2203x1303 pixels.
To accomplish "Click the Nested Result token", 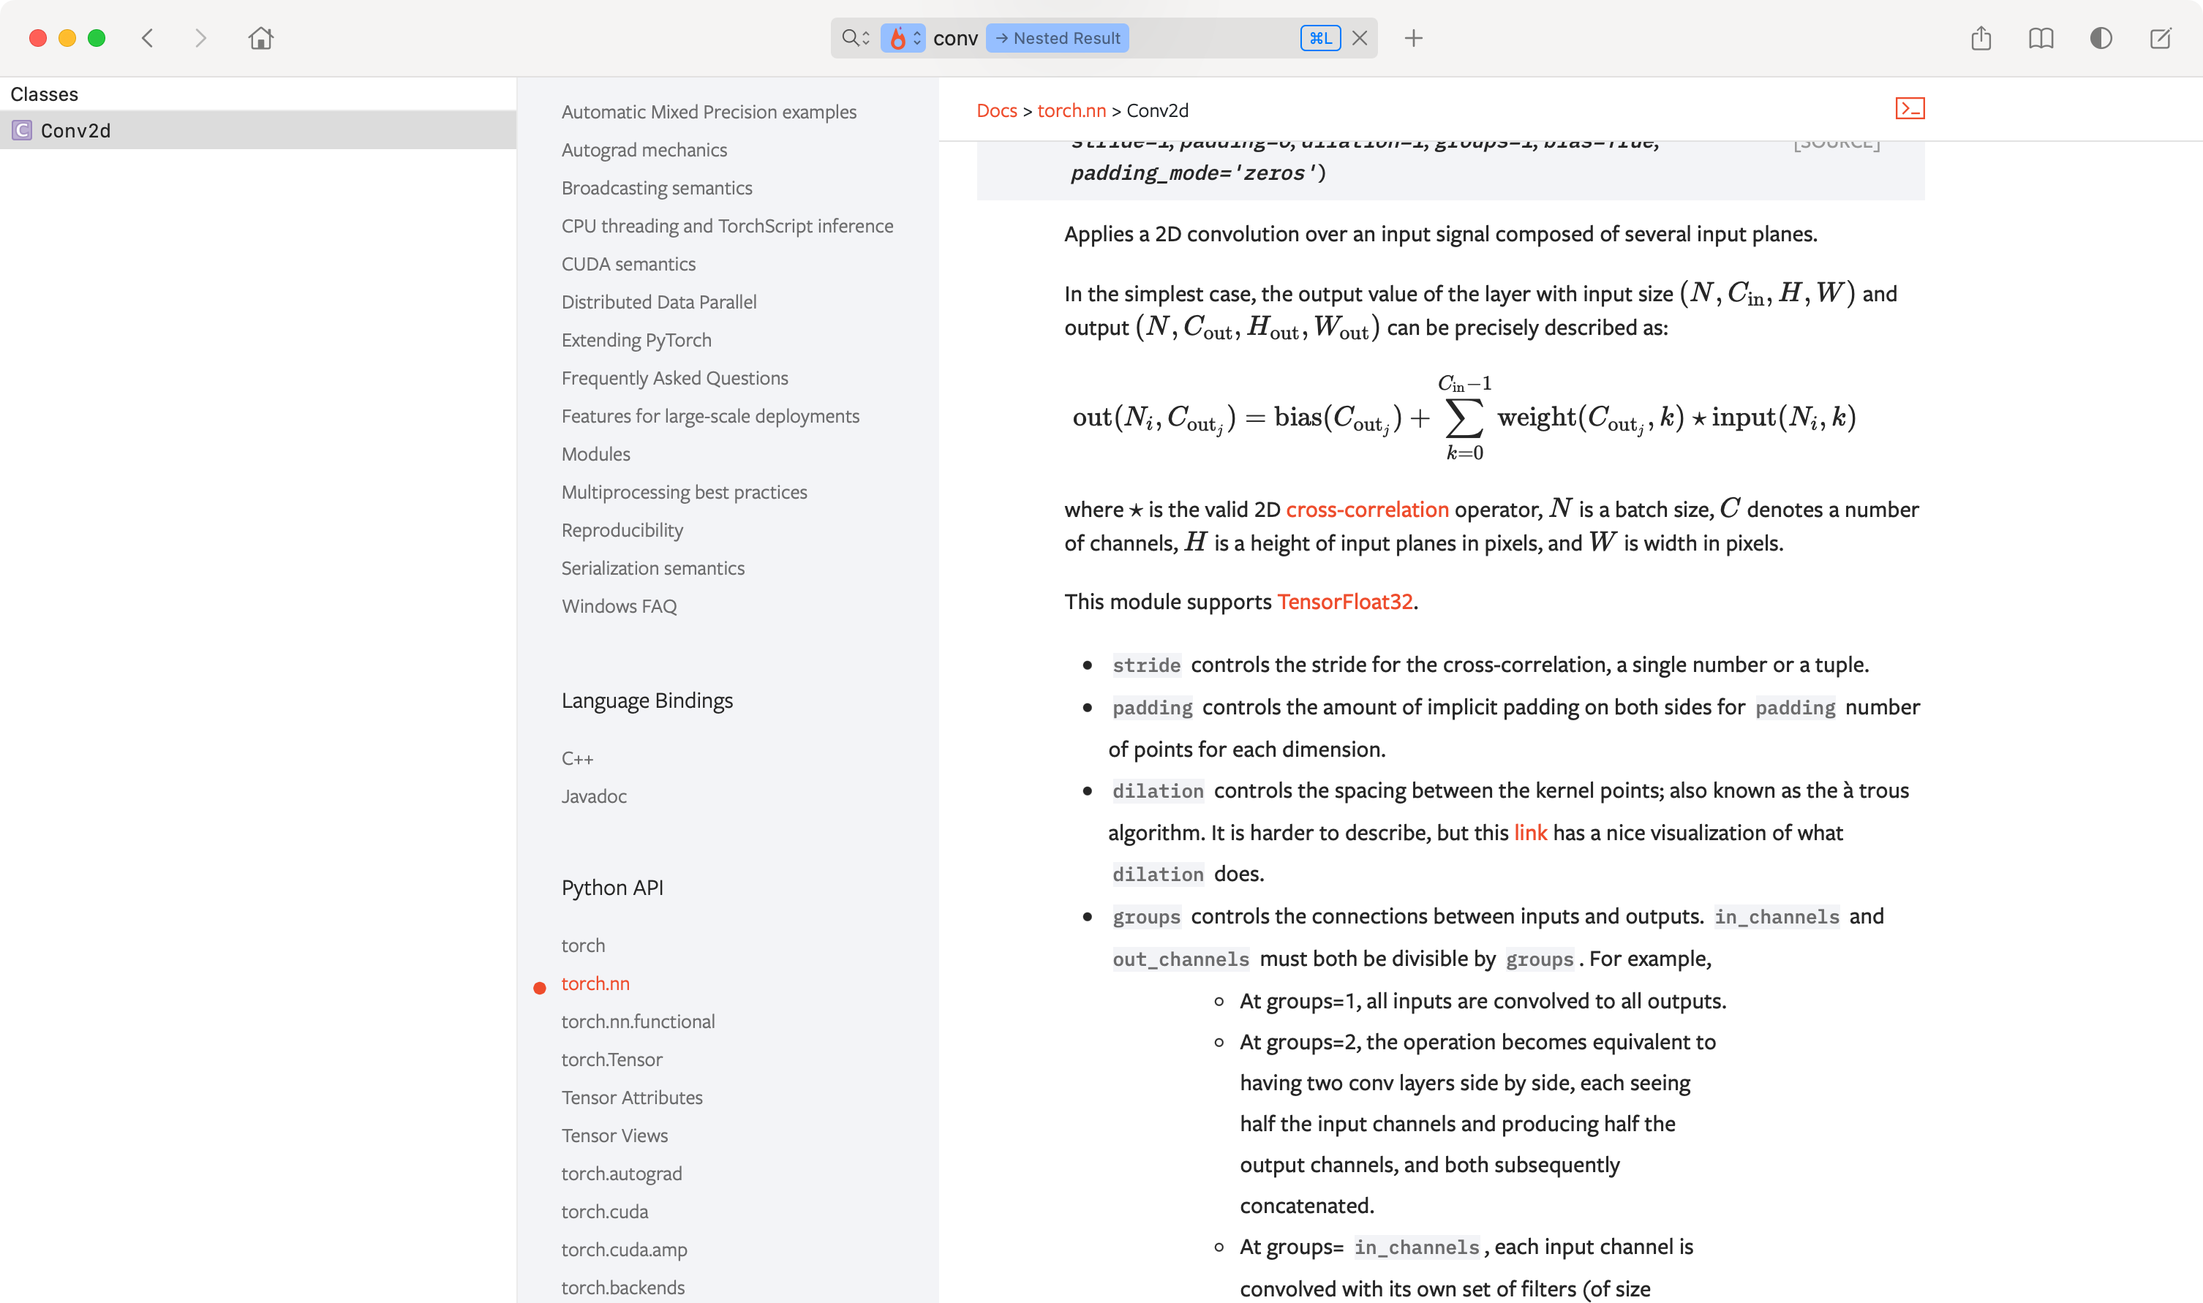I will coord(1057,38).
